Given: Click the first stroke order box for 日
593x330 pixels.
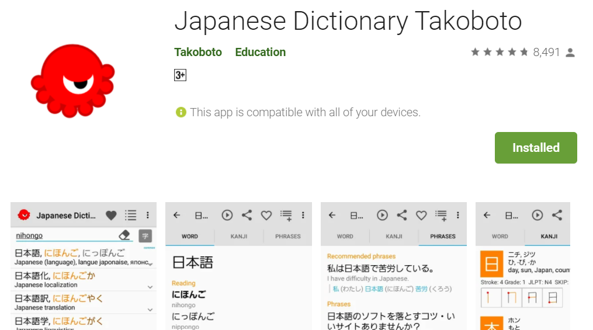Looking at the screenshot, I should [x=491, y=297].
